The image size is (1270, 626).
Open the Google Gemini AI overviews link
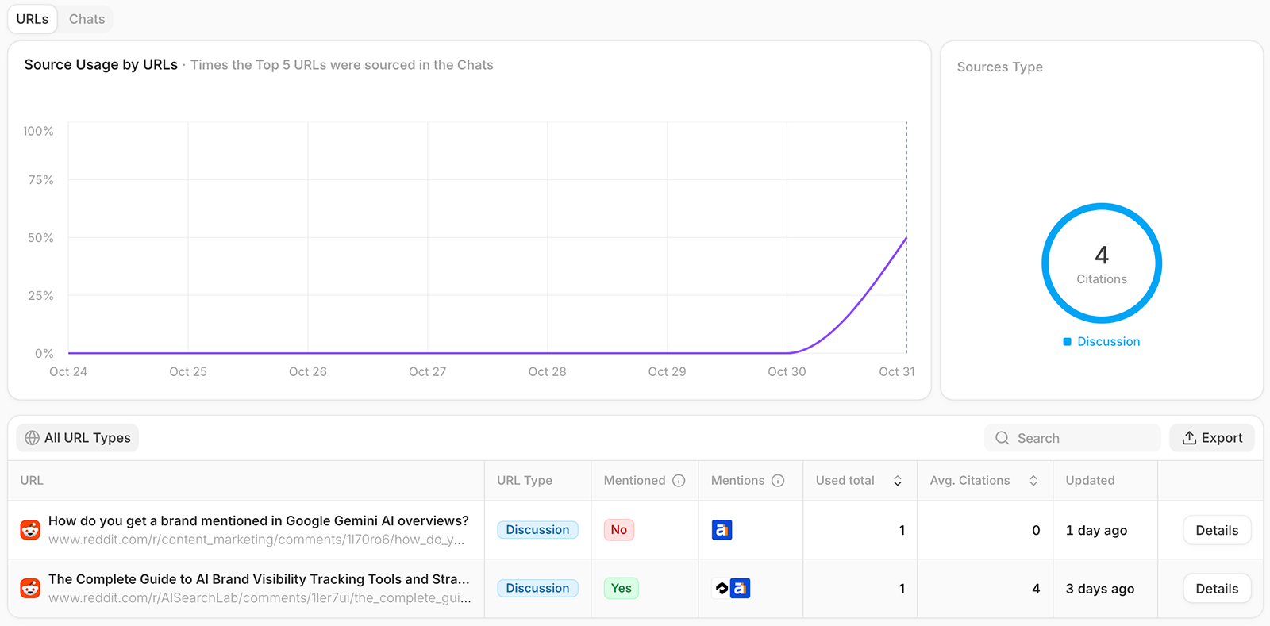[259, 520]
